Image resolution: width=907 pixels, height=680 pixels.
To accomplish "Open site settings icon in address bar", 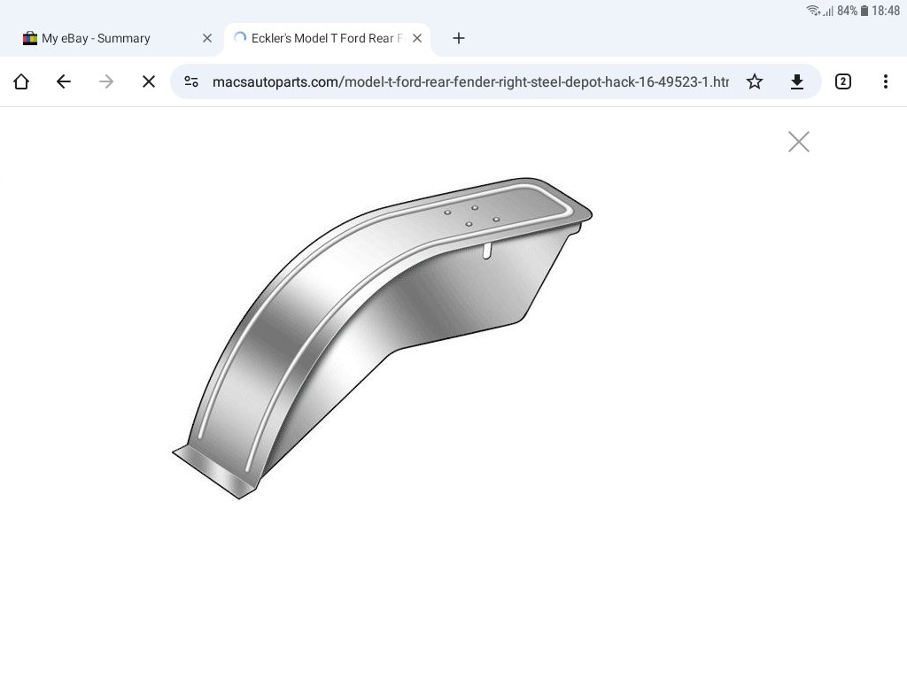I will click(x=191, y=81).
